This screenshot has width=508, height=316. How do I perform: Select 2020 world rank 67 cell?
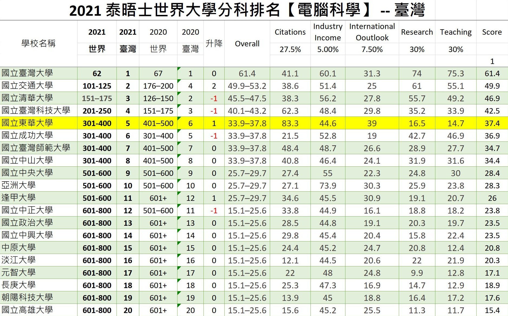click(x=158, y=73)
